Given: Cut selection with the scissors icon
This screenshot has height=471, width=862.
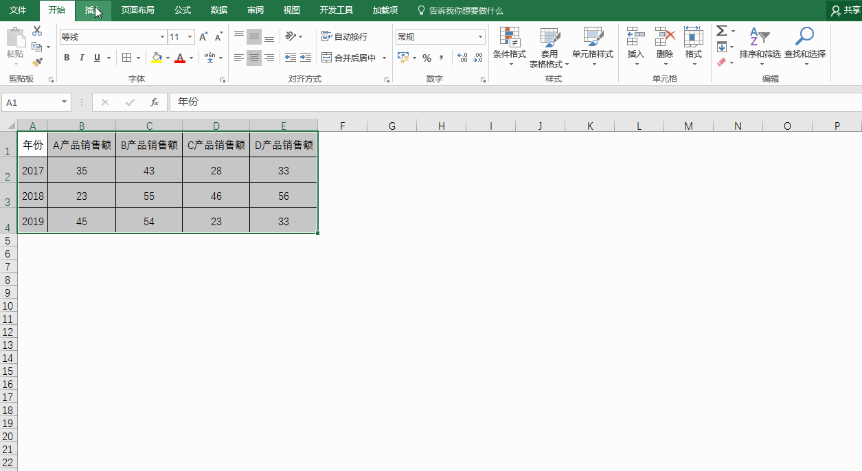Looking at the screenshot, I should [37, 32].
